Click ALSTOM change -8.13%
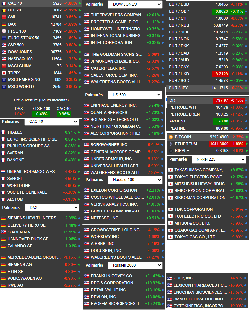The image size is (249, 310). coord(70,199)
